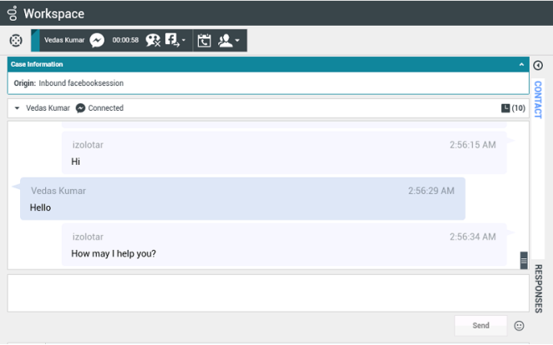Open the emoji picker smiley icon
The width and height of the screenshot is (553, 345).
click(519, 326)
